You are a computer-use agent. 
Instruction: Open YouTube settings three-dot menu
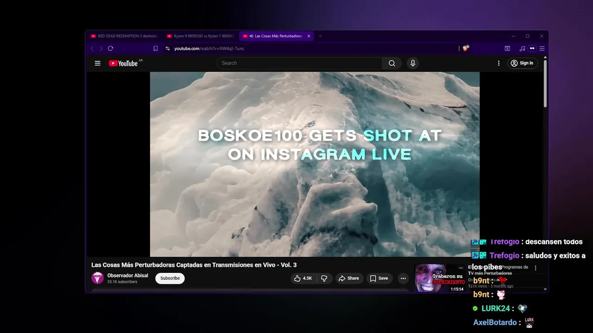pyautogui.click(x=498, y=63)
